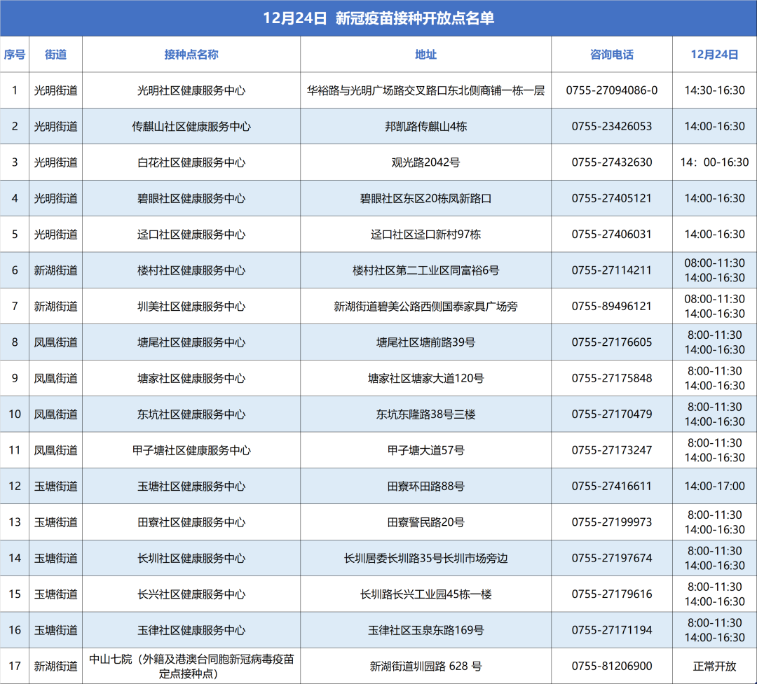Select 甲子塘社区健康服务中心 entry
This screenshot has height=684, width=757.
pyautogui.click(x=191, y=450)
